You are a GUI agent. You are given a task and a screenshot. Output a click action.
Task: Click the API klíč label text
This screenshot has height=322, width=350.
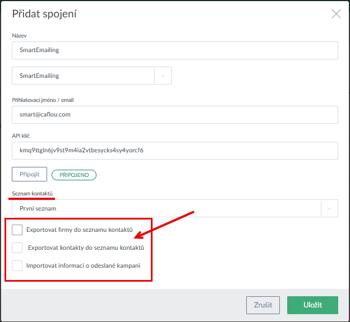[x=22, y=136]
